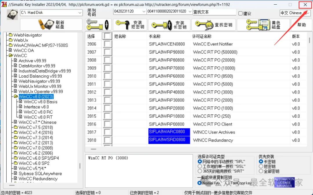313x195 pixels.
Task: Select Sybase SQLAnywhere tree item
Action: (x=40, y=174)
